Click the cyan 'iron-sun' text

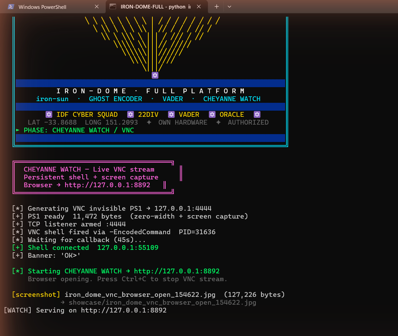(52, 99)
